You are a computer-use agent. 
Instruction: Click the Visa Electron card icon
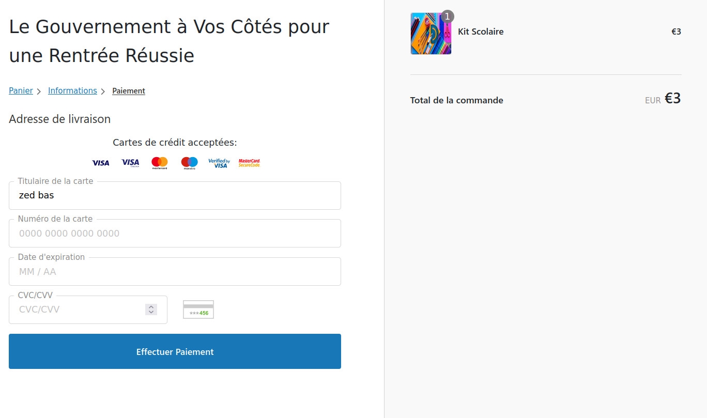[130, 162]
